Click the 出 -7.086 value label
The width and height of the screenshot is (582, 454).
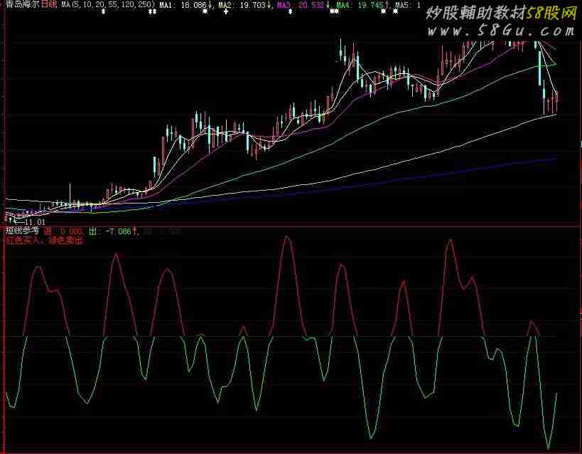point(110,231)
